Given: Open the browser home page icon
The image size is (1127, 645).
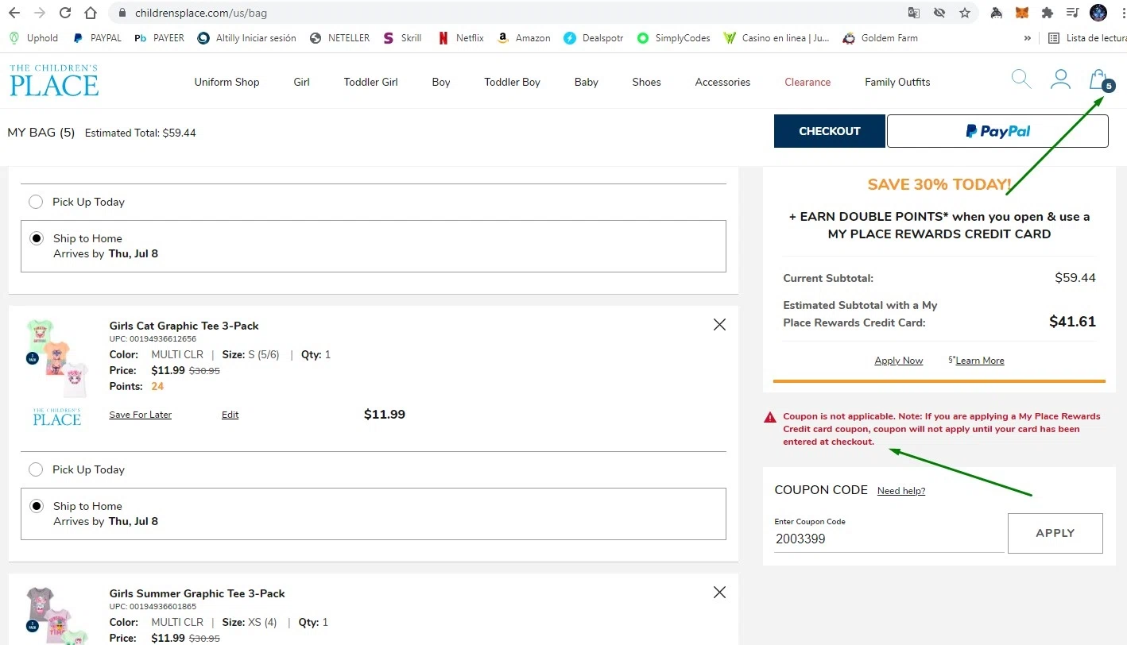Looking at the screenshot, I should pos(91,13).
